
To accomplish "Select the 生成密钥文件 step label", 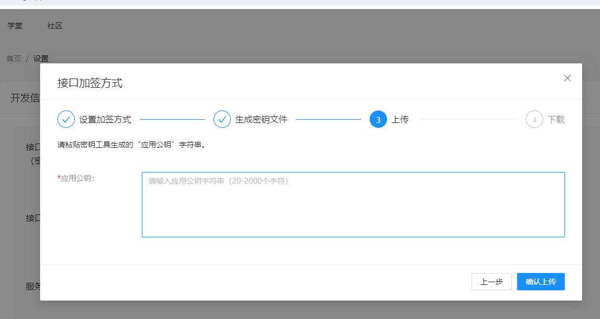I will 261,120.
